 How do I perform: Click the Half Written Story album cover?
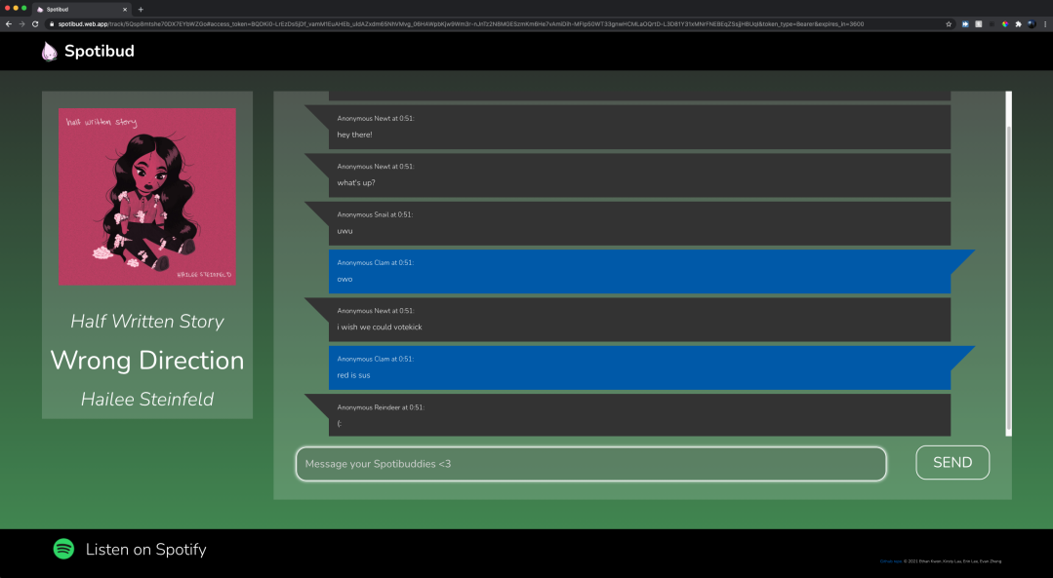(147, 197)
